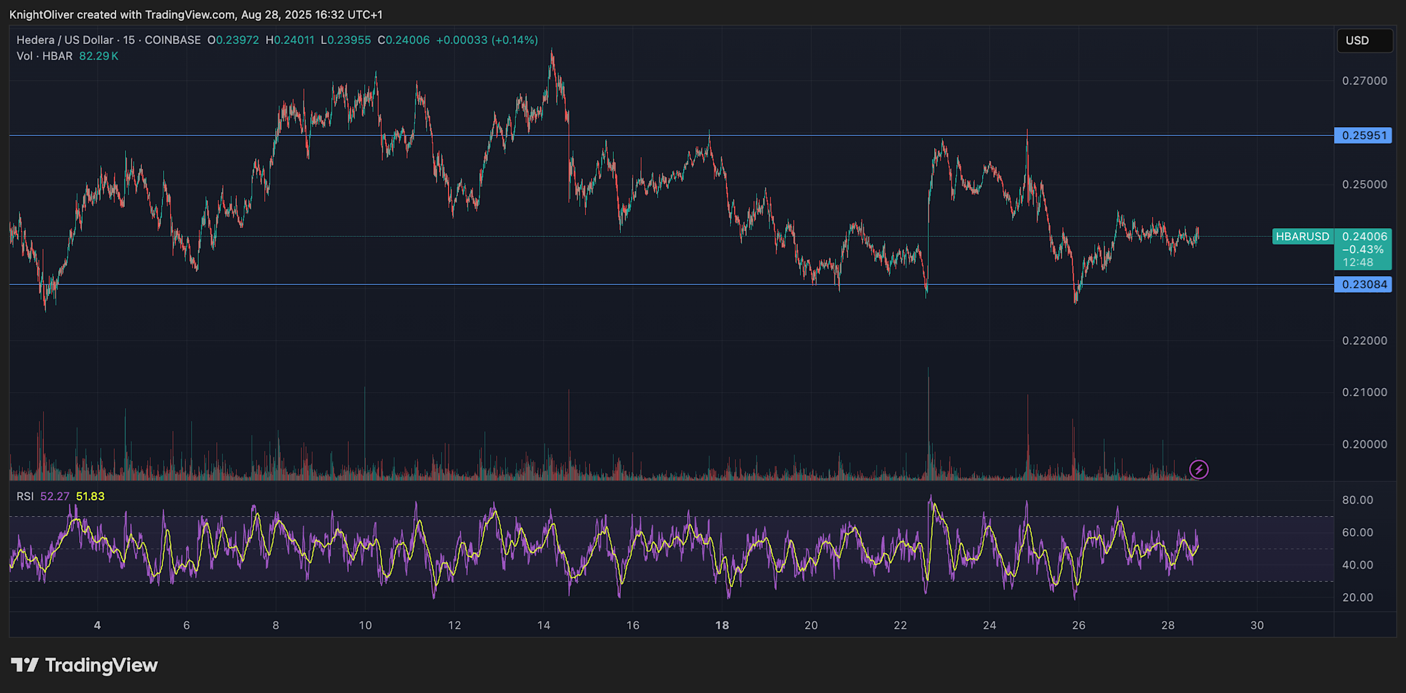
Task: Click the date label 10 on the time axis
Action: click(365, 625)
